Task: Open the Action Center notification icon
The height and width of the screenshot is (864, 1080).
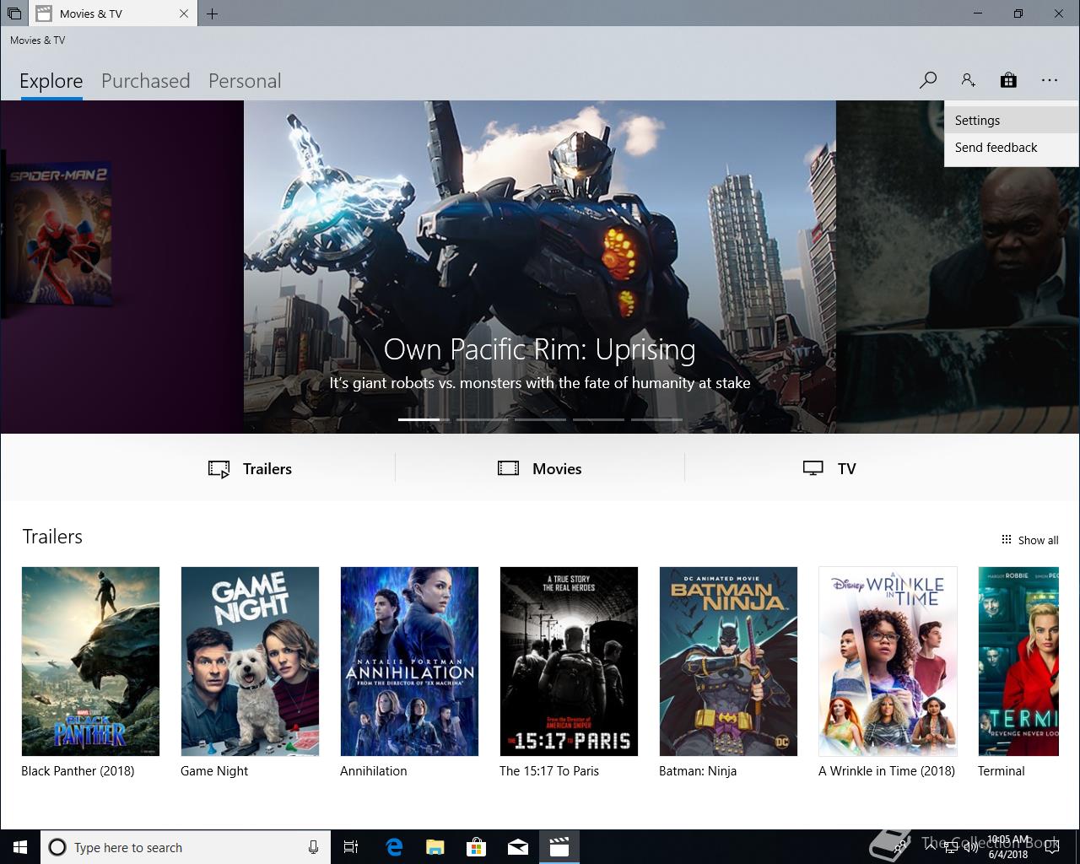Action: click(x=1051, y=847)
